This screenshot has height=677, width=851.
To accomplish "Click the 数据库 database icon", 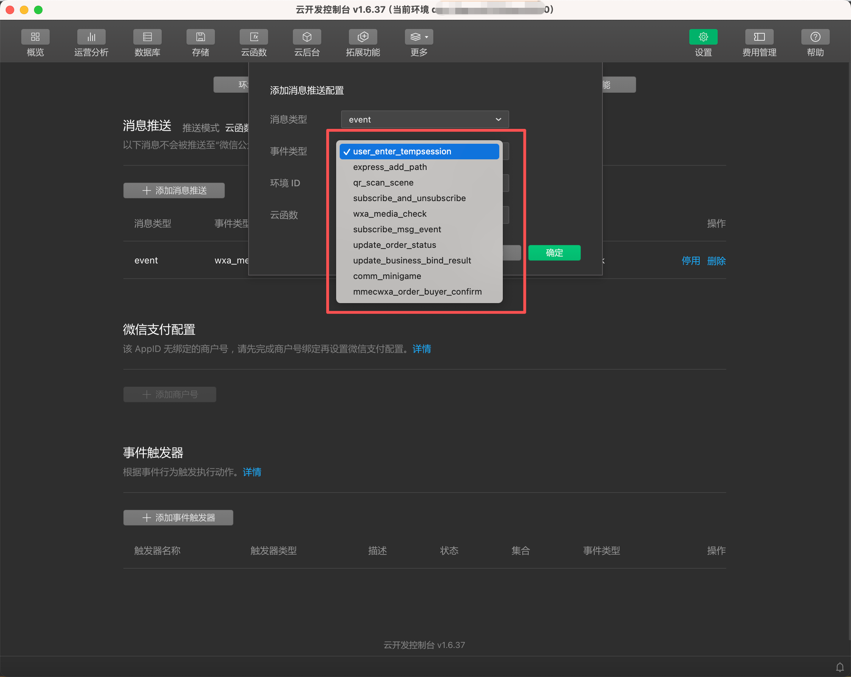I will coord(147,38).
